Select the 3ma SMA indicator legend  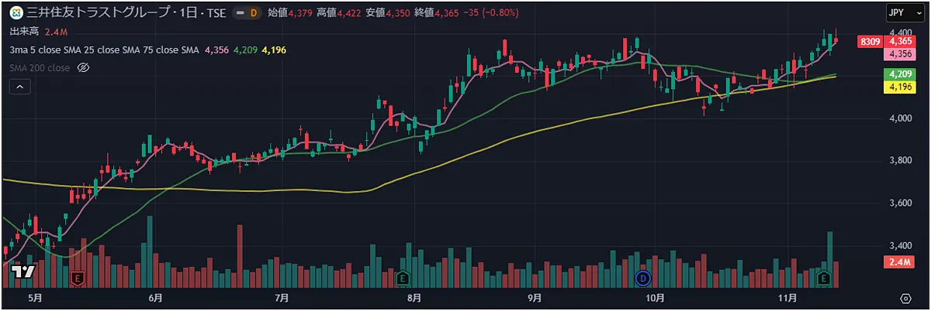point(105,50)
